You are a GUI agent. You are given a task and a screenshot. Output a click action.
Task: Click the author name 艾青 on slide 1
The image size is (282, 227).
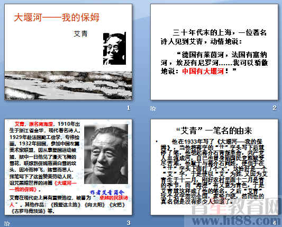pos(80,33)
